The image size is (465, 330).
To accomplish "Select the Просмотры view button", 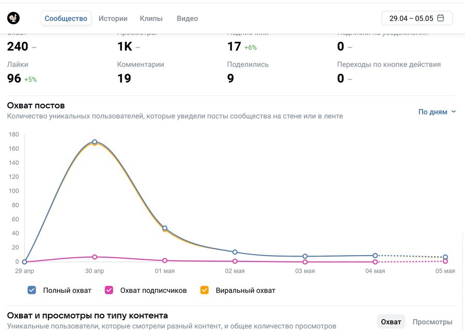I will [432, 322].
